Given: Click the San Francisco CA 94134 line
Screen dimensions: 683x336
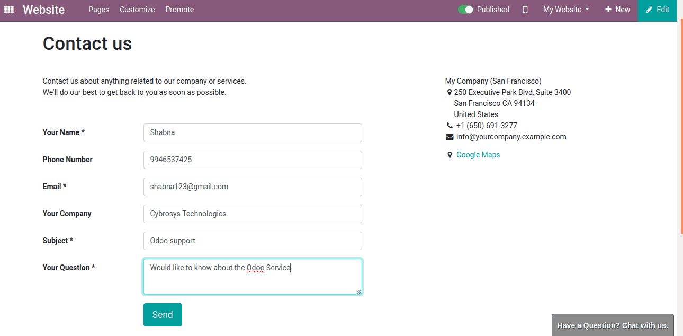Looking at the screenshot, I should coord(495,103).
